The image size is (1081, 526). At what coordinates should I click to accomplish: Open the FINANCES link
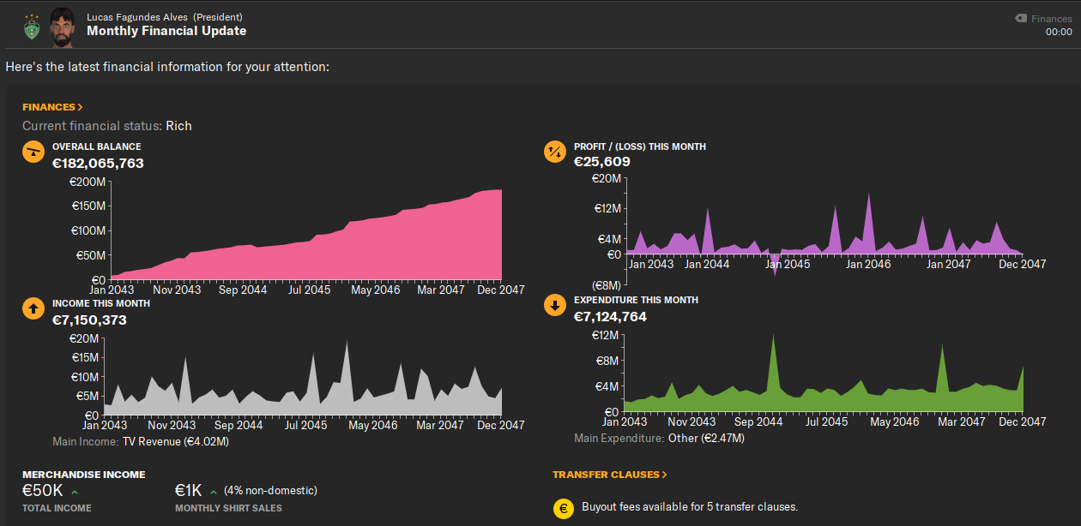pyautogui.click(x=52, y=107)
